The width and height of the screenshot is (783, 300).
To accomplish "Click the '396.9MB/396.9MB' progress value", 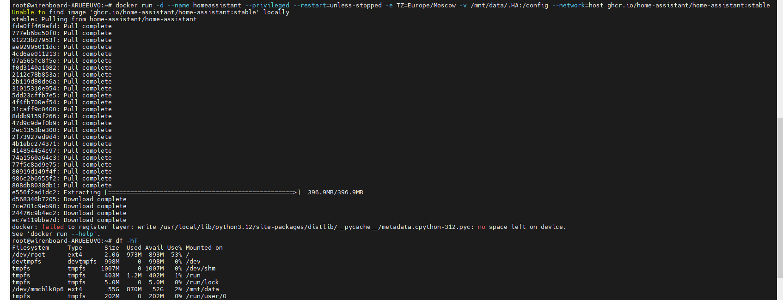I will (x=336, y=192).
